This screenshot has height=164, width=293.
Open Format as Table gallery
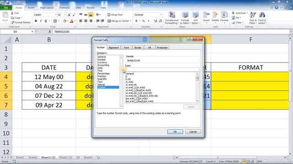(x=185, y=18)
